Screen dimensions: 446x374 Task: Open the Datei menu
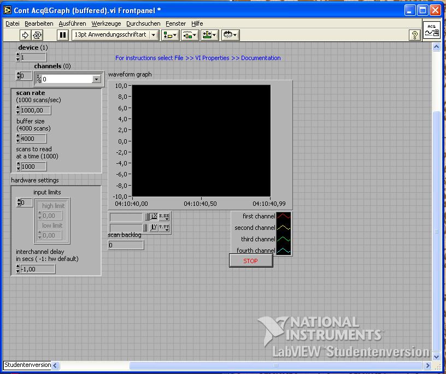coord(13,23)
